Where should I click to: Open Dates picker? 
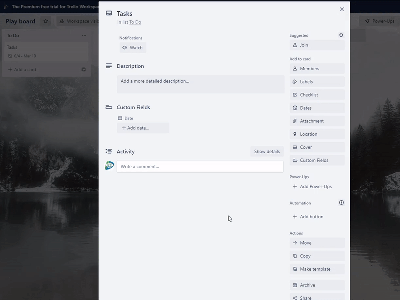pos(317,108)
